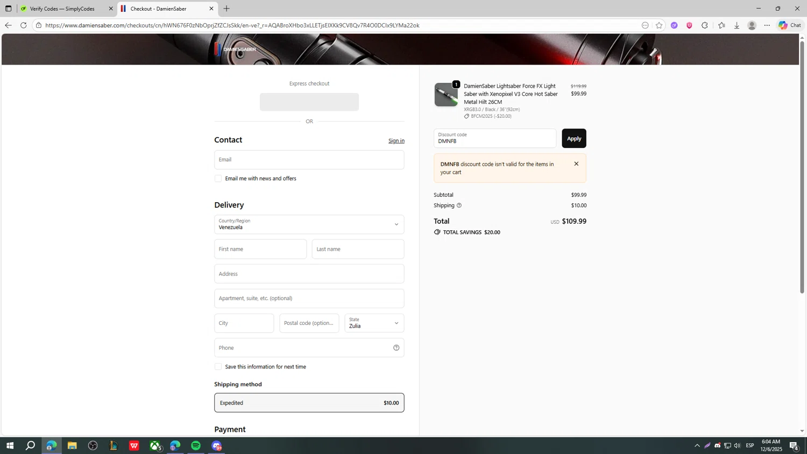Click the City field
This screenshot has width=807, height=454.
[244, 323]
